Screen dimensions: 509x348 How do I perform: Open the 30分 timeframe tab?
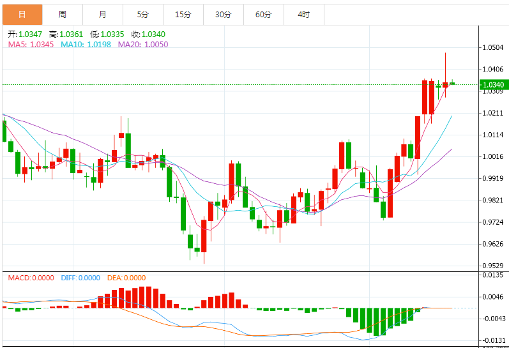tap(224, 15)
